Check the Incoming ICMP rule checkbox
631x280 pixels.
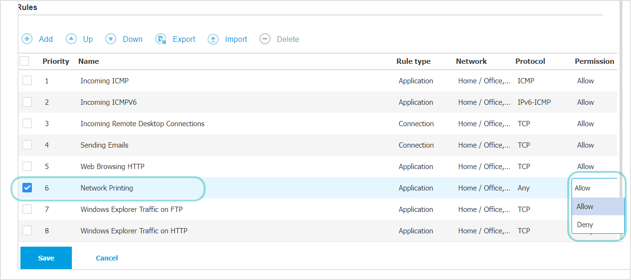[27, 80]
